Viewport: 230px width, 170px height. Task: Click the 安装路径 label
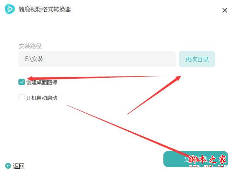[x=30, y=46]
